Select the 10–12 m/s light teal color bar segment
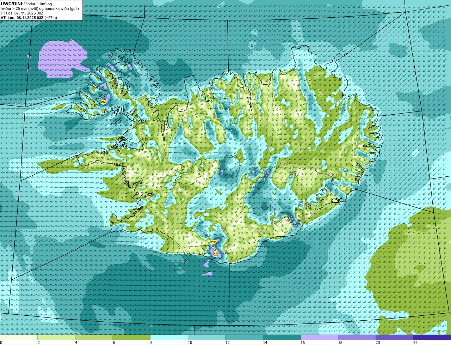This screenshot has width=451, height=345. click(x=207, y=337)
